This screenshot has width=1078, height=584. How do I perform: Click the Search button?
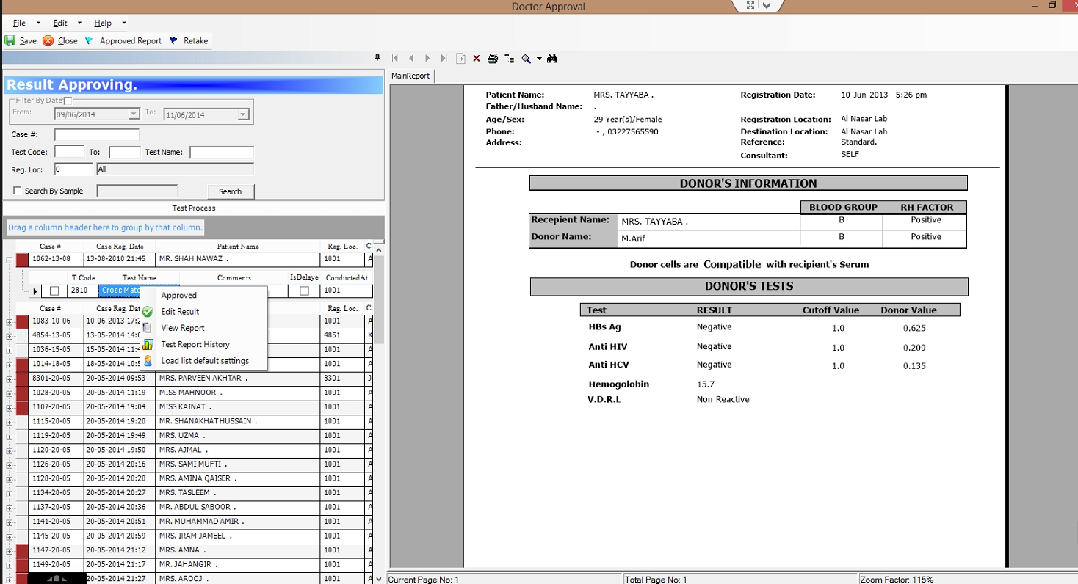point(230,190)
